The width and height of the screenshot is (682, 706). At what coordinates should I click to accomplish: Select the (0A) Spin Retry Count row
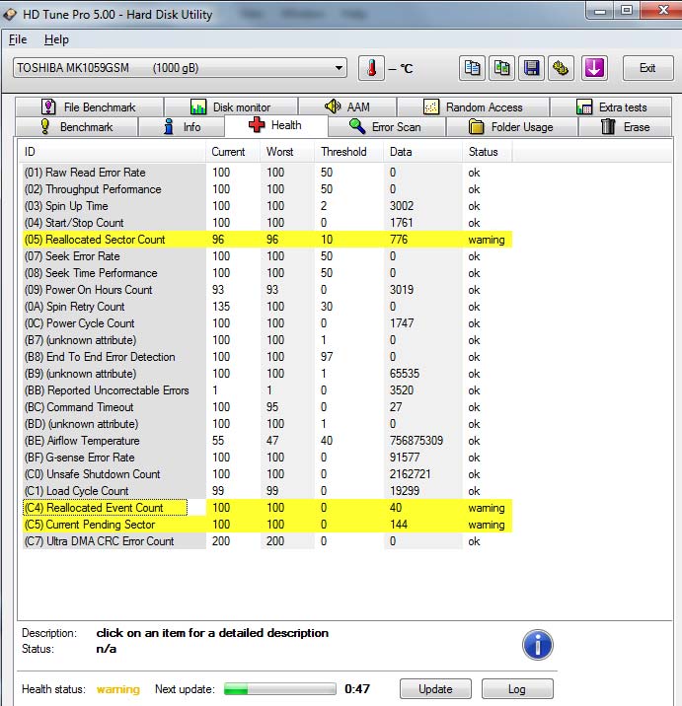pyautogui.click(x=267, y=307)
